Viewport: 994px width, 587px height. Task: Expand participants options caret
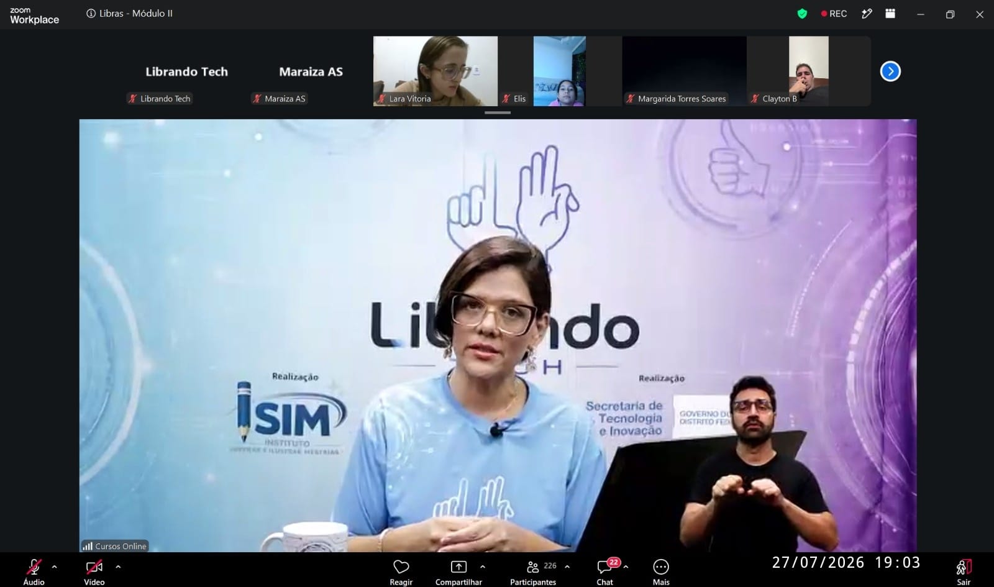567,567
